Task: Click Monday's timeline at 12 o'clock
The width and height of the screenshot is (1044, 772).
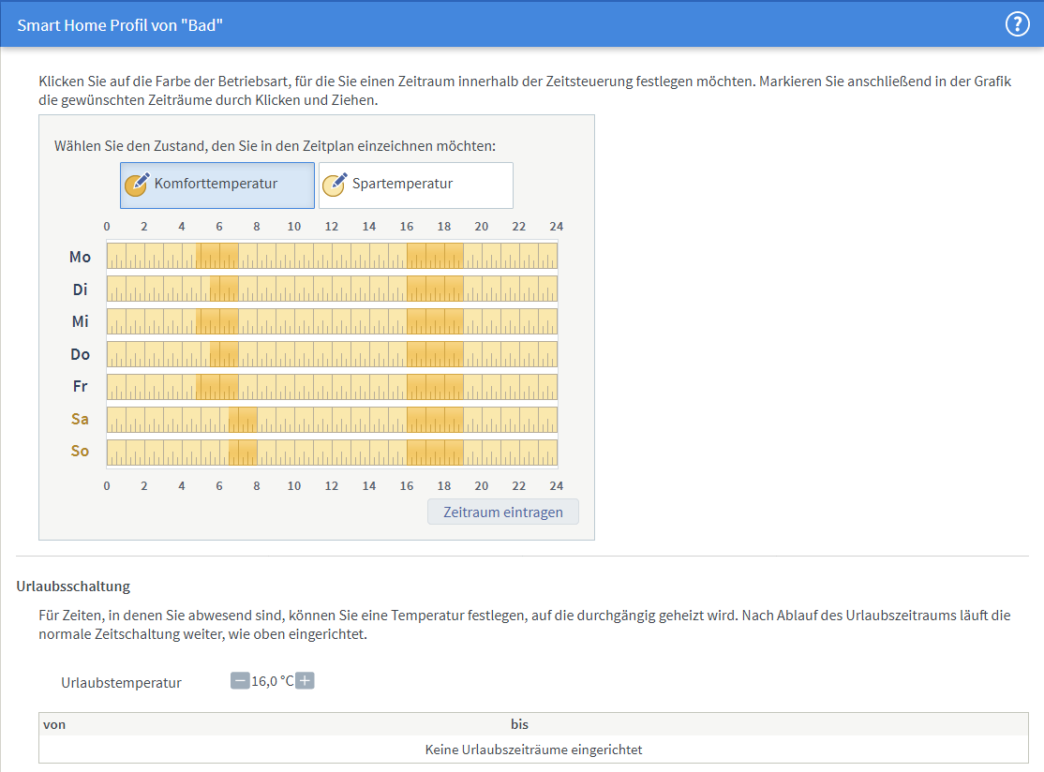Action: (x=332, y=256)
